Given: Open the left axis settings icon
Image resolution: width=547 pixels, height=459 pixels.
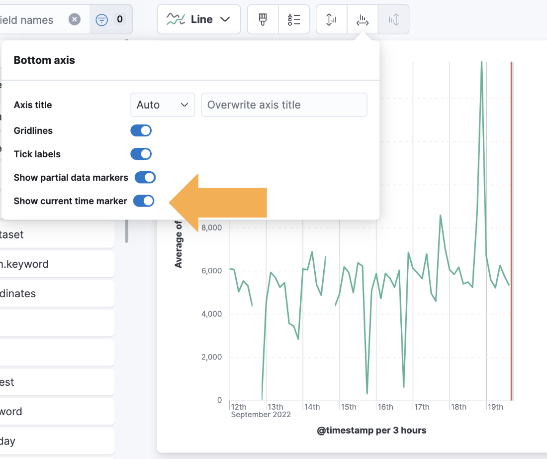Looking at the screenshot, I should 331,19.
